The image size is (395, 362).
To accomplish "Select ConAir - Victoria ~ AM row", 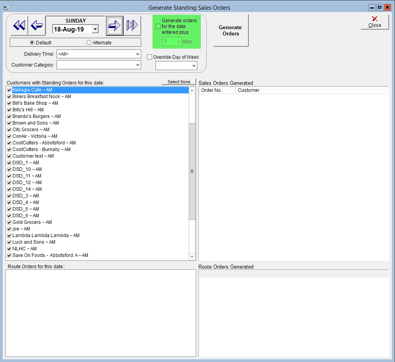I will pyautogui.click(x=97, y=136).
